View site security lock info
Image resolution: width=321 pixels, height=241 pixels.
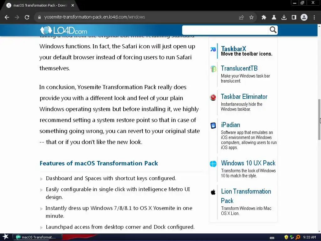pos(39,17)
